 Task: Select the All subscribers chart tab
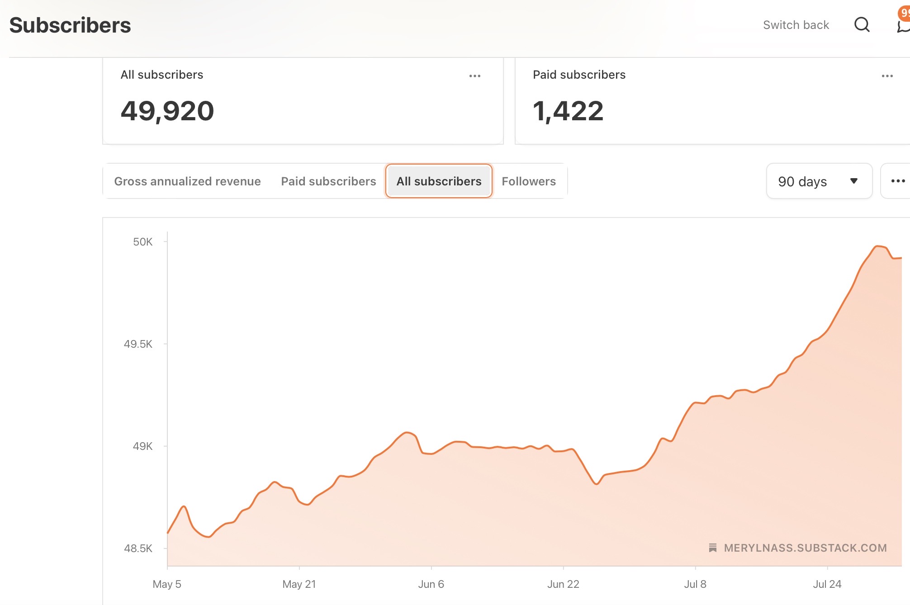439,181
